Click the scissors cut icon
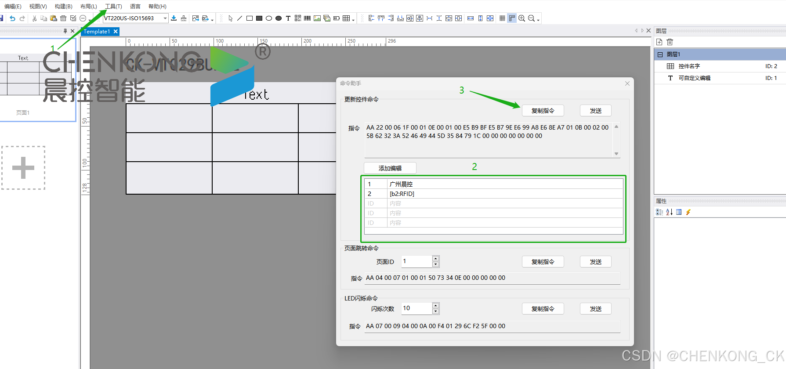This screenshot has height=369, width=786. (x=34, y=18)
